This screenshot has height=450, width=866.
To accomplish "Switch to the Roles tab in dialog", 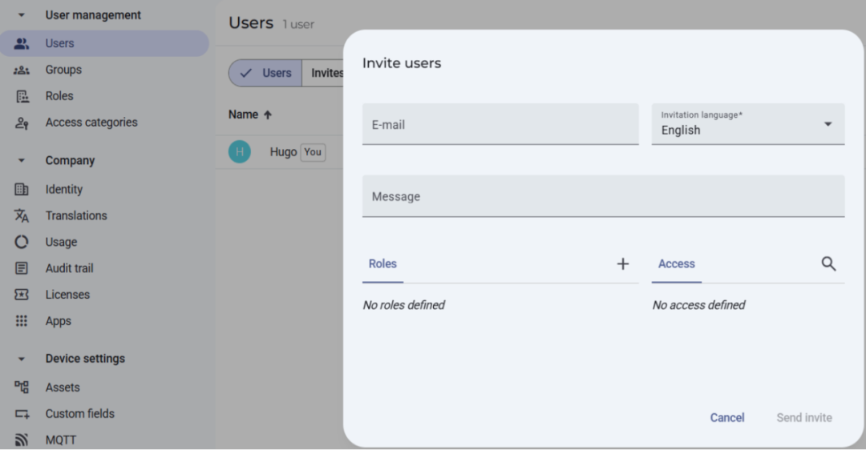I will click(x=382, y=264).
